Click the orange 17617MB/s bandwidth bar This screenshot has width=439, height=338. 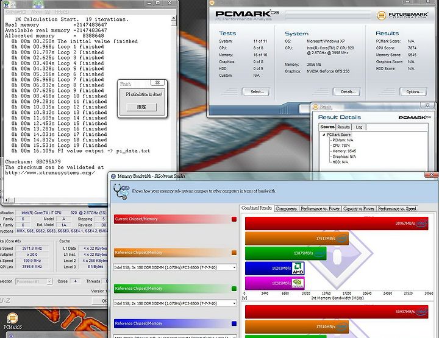297,239
